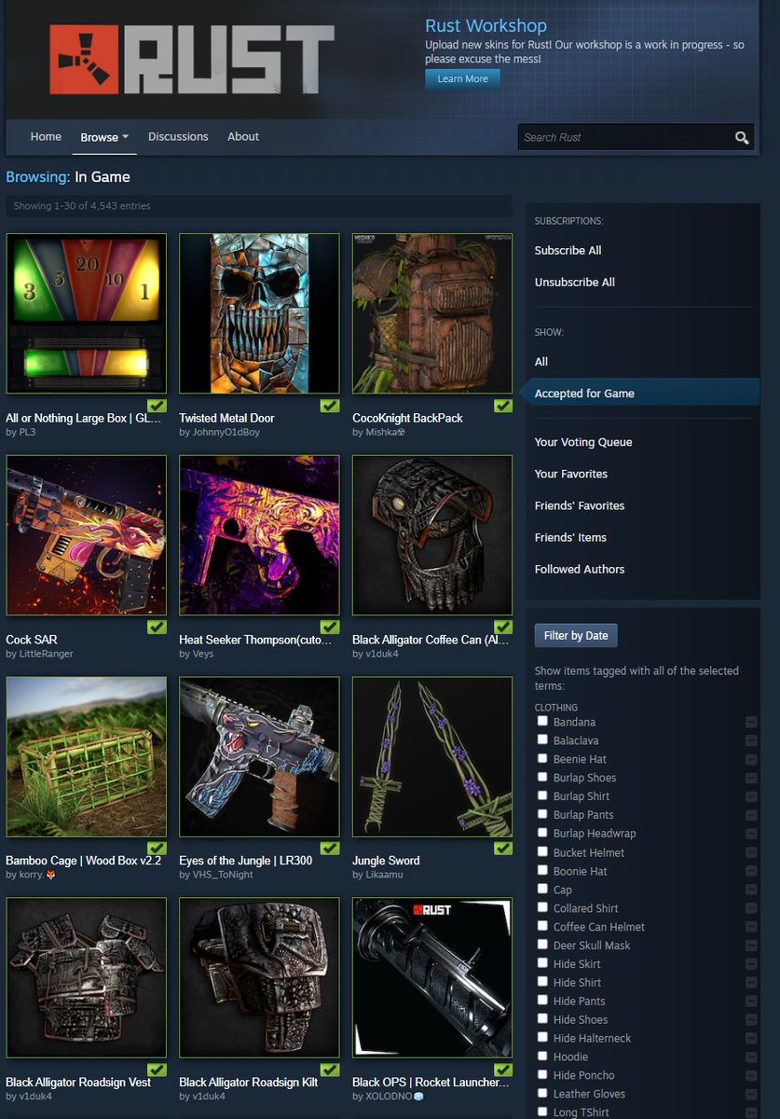Image resolution: width=780 pixels, height=1119 pixels.
Task: Click accepted checkmark on Black Alligator Roadsign Vest
Action: pyautogui.click(x=157, y=1071)
